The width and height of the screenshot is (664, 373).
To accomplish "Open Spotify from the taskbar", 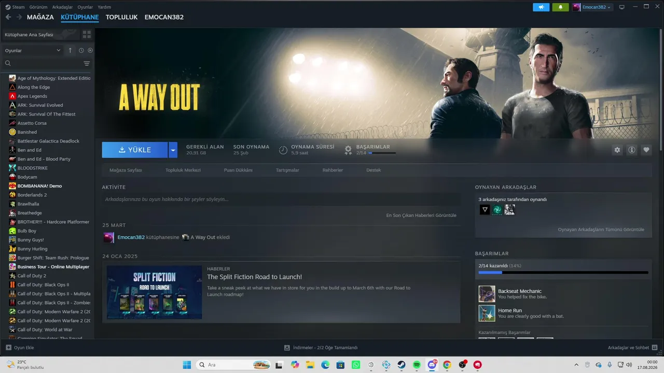I will pyautogui.click(x=417, y=365).
